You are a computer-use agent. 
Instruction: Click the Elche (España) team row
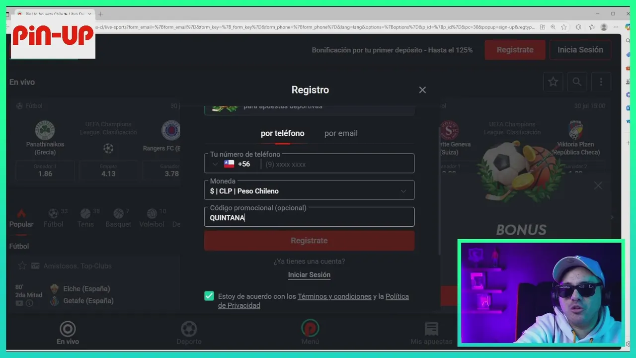(x=80, y=288)
